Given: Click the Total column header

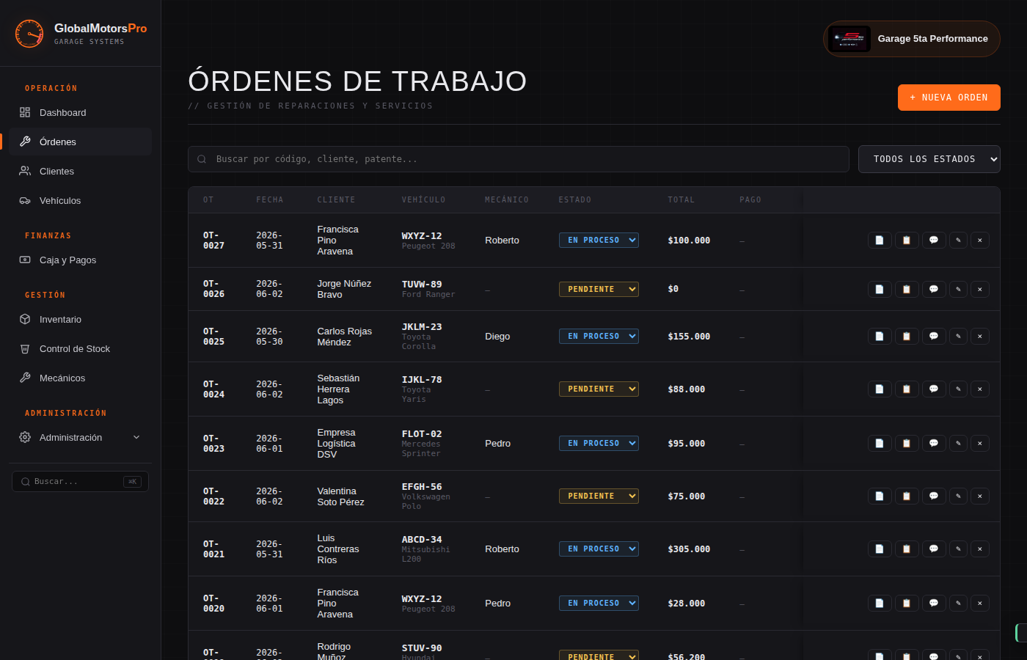Looking at the screenshot, I should pos(681,199).
